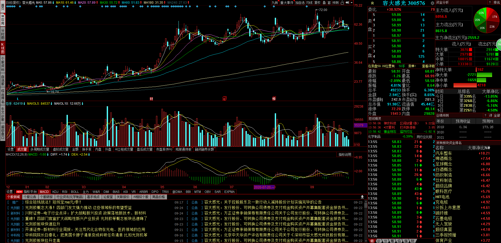Click the q marker below the K-line chart

click(x=224, y=99)
